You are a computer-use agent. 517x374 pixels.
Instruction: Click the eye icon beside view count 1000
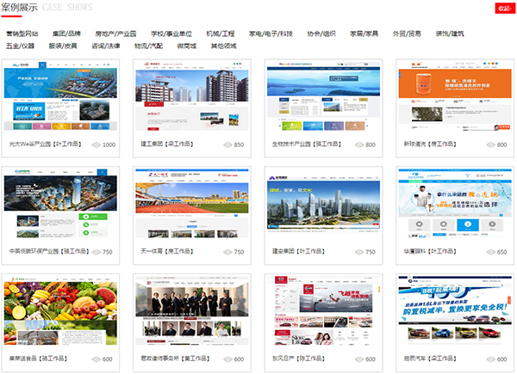(96, 145)
